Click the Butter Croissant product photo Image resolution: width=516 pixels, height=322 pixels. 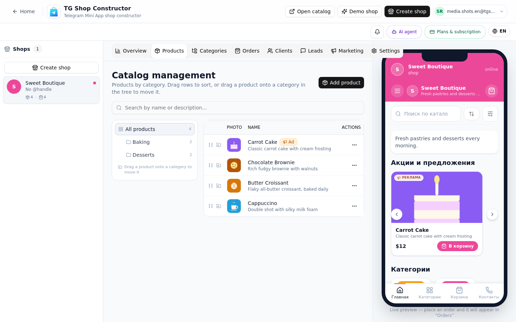point(234,186)
